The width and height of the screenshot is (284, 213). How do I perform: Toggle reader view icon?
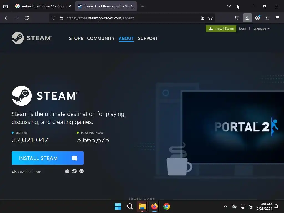click(x=203, y=18)
